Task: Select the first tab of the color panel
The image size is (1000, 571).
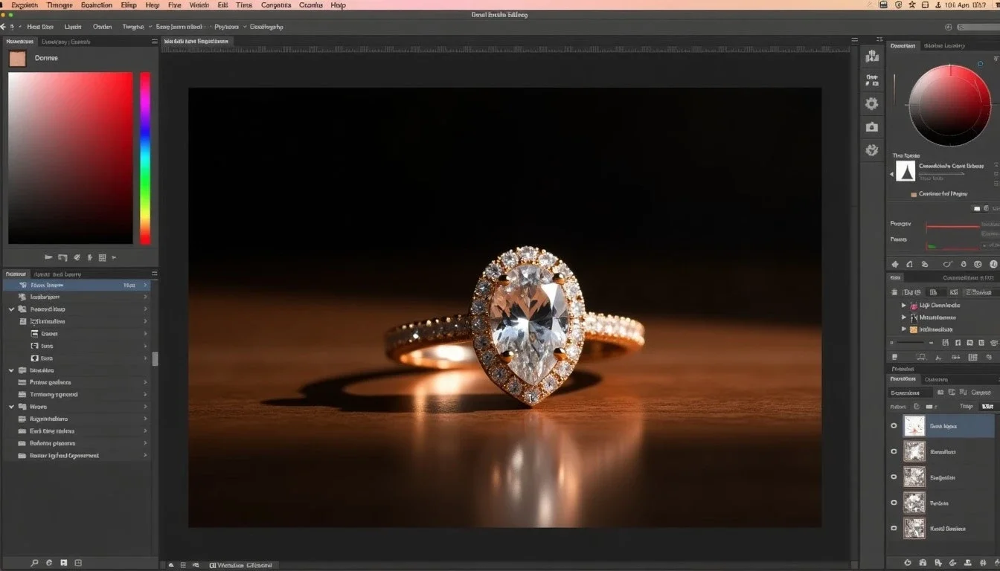Action: 19,42
